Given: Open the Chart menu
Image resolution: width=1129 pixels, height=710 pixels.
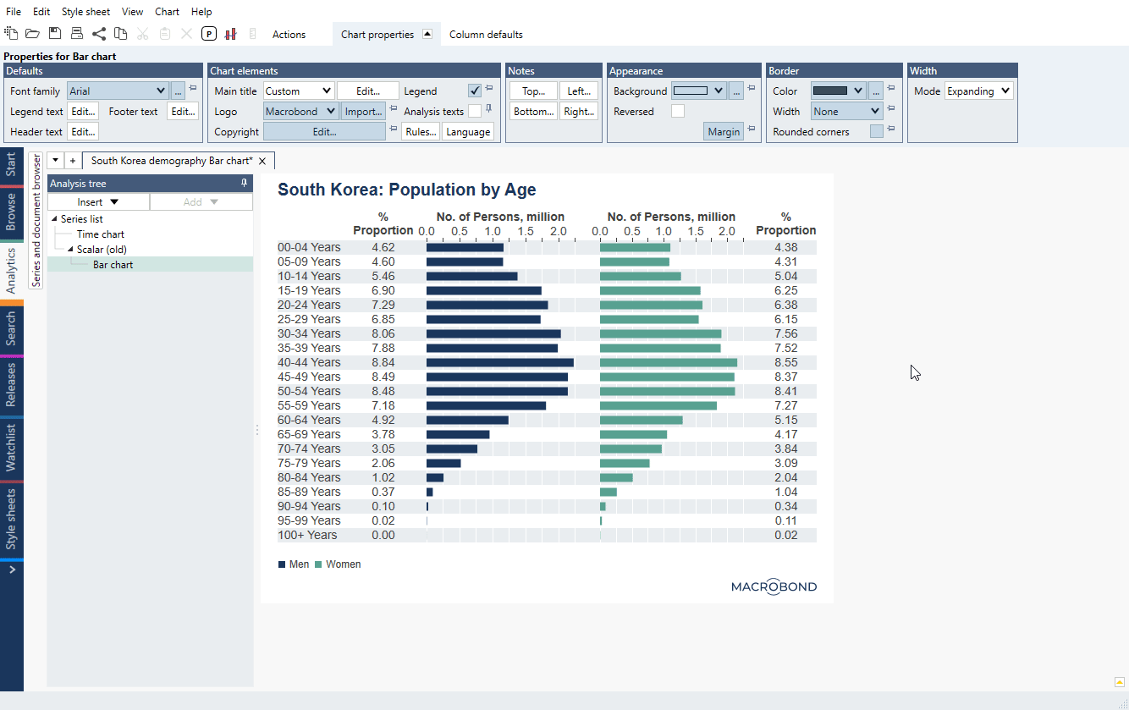Looking at the screenshot, I should (167, 11).
